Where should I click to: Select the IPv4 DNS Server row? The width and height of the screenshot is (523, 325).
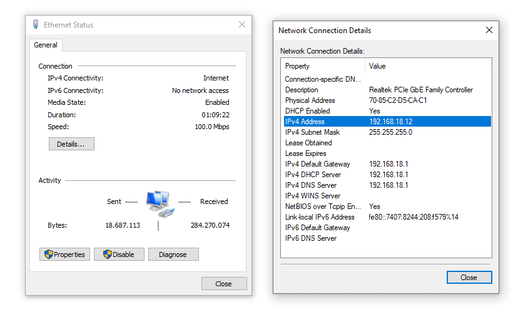point(387,185)
